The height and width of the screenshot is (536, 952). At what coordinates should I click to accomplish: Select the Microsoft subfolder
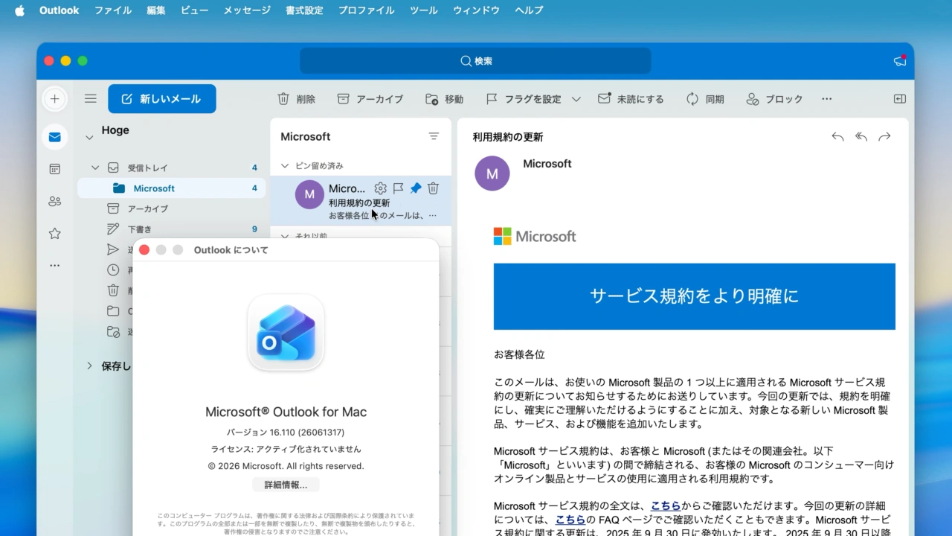coord(171,188)
